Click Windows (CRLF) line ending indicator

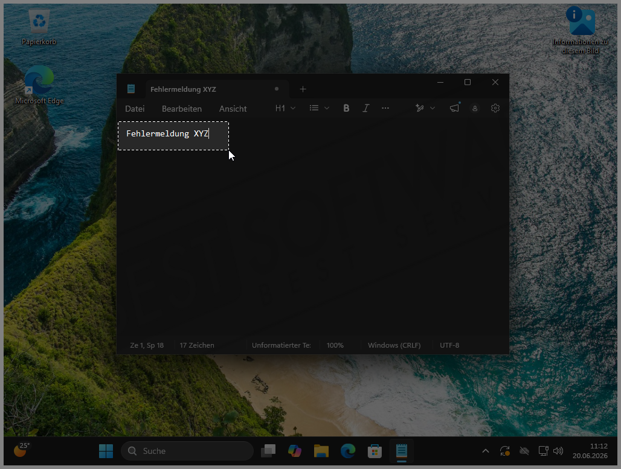tap(394, 345)
